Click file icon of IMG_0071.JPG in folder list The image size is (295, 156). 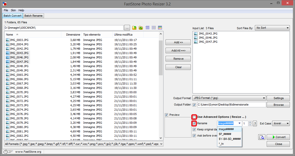[x=7, y=97]
